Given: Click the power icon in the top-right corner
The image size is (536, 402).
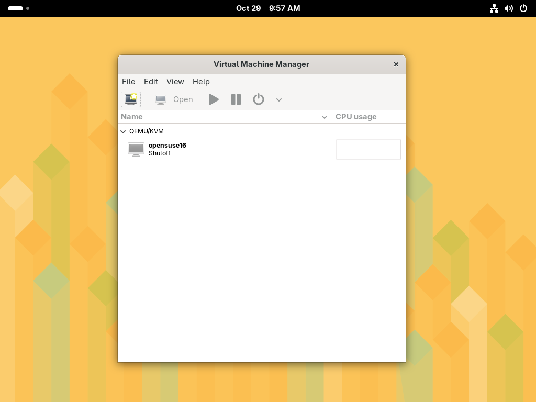Looking at the screenshot, I should point(523,8).
